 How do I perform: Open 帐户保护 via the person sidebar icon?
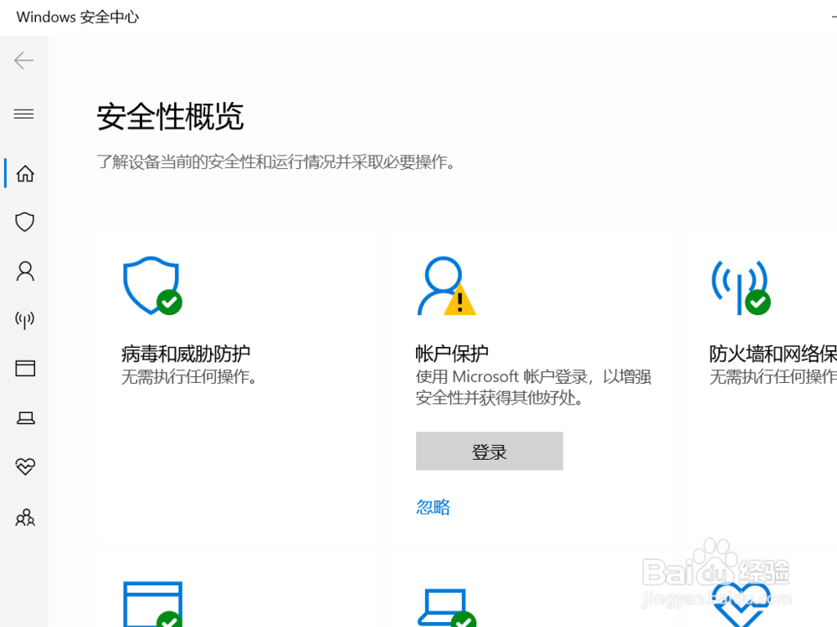[24, 270]
